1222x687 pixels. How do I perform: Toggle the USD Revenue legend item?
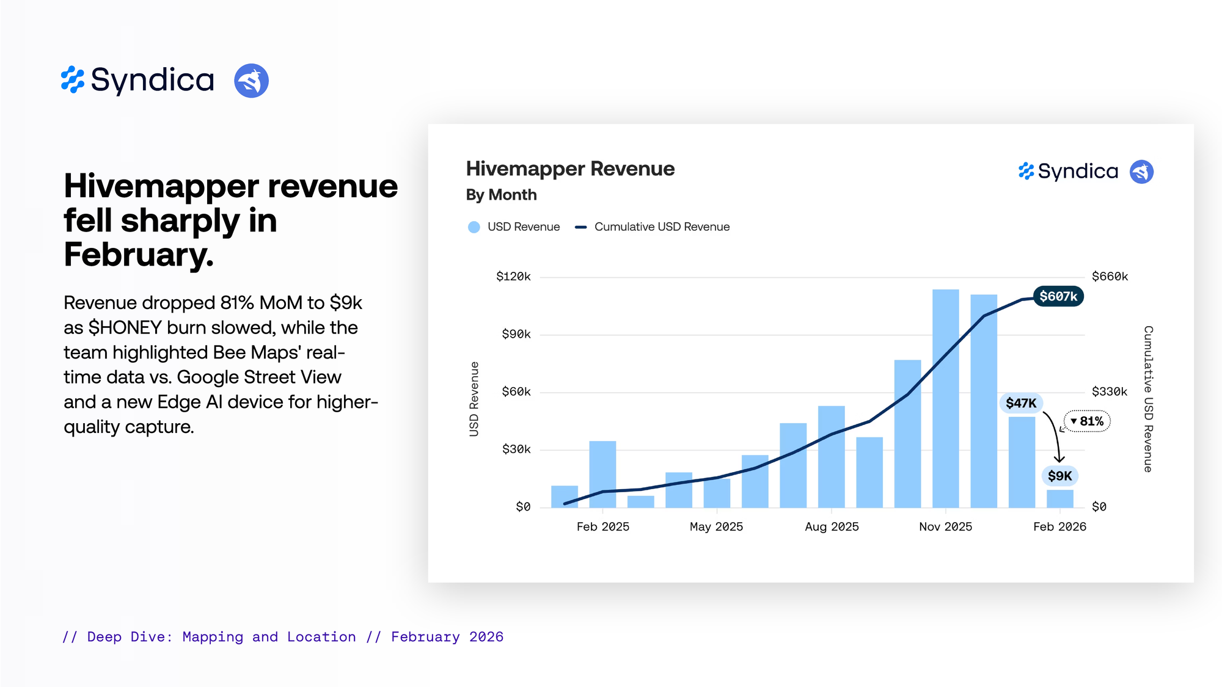click(523, 227)
